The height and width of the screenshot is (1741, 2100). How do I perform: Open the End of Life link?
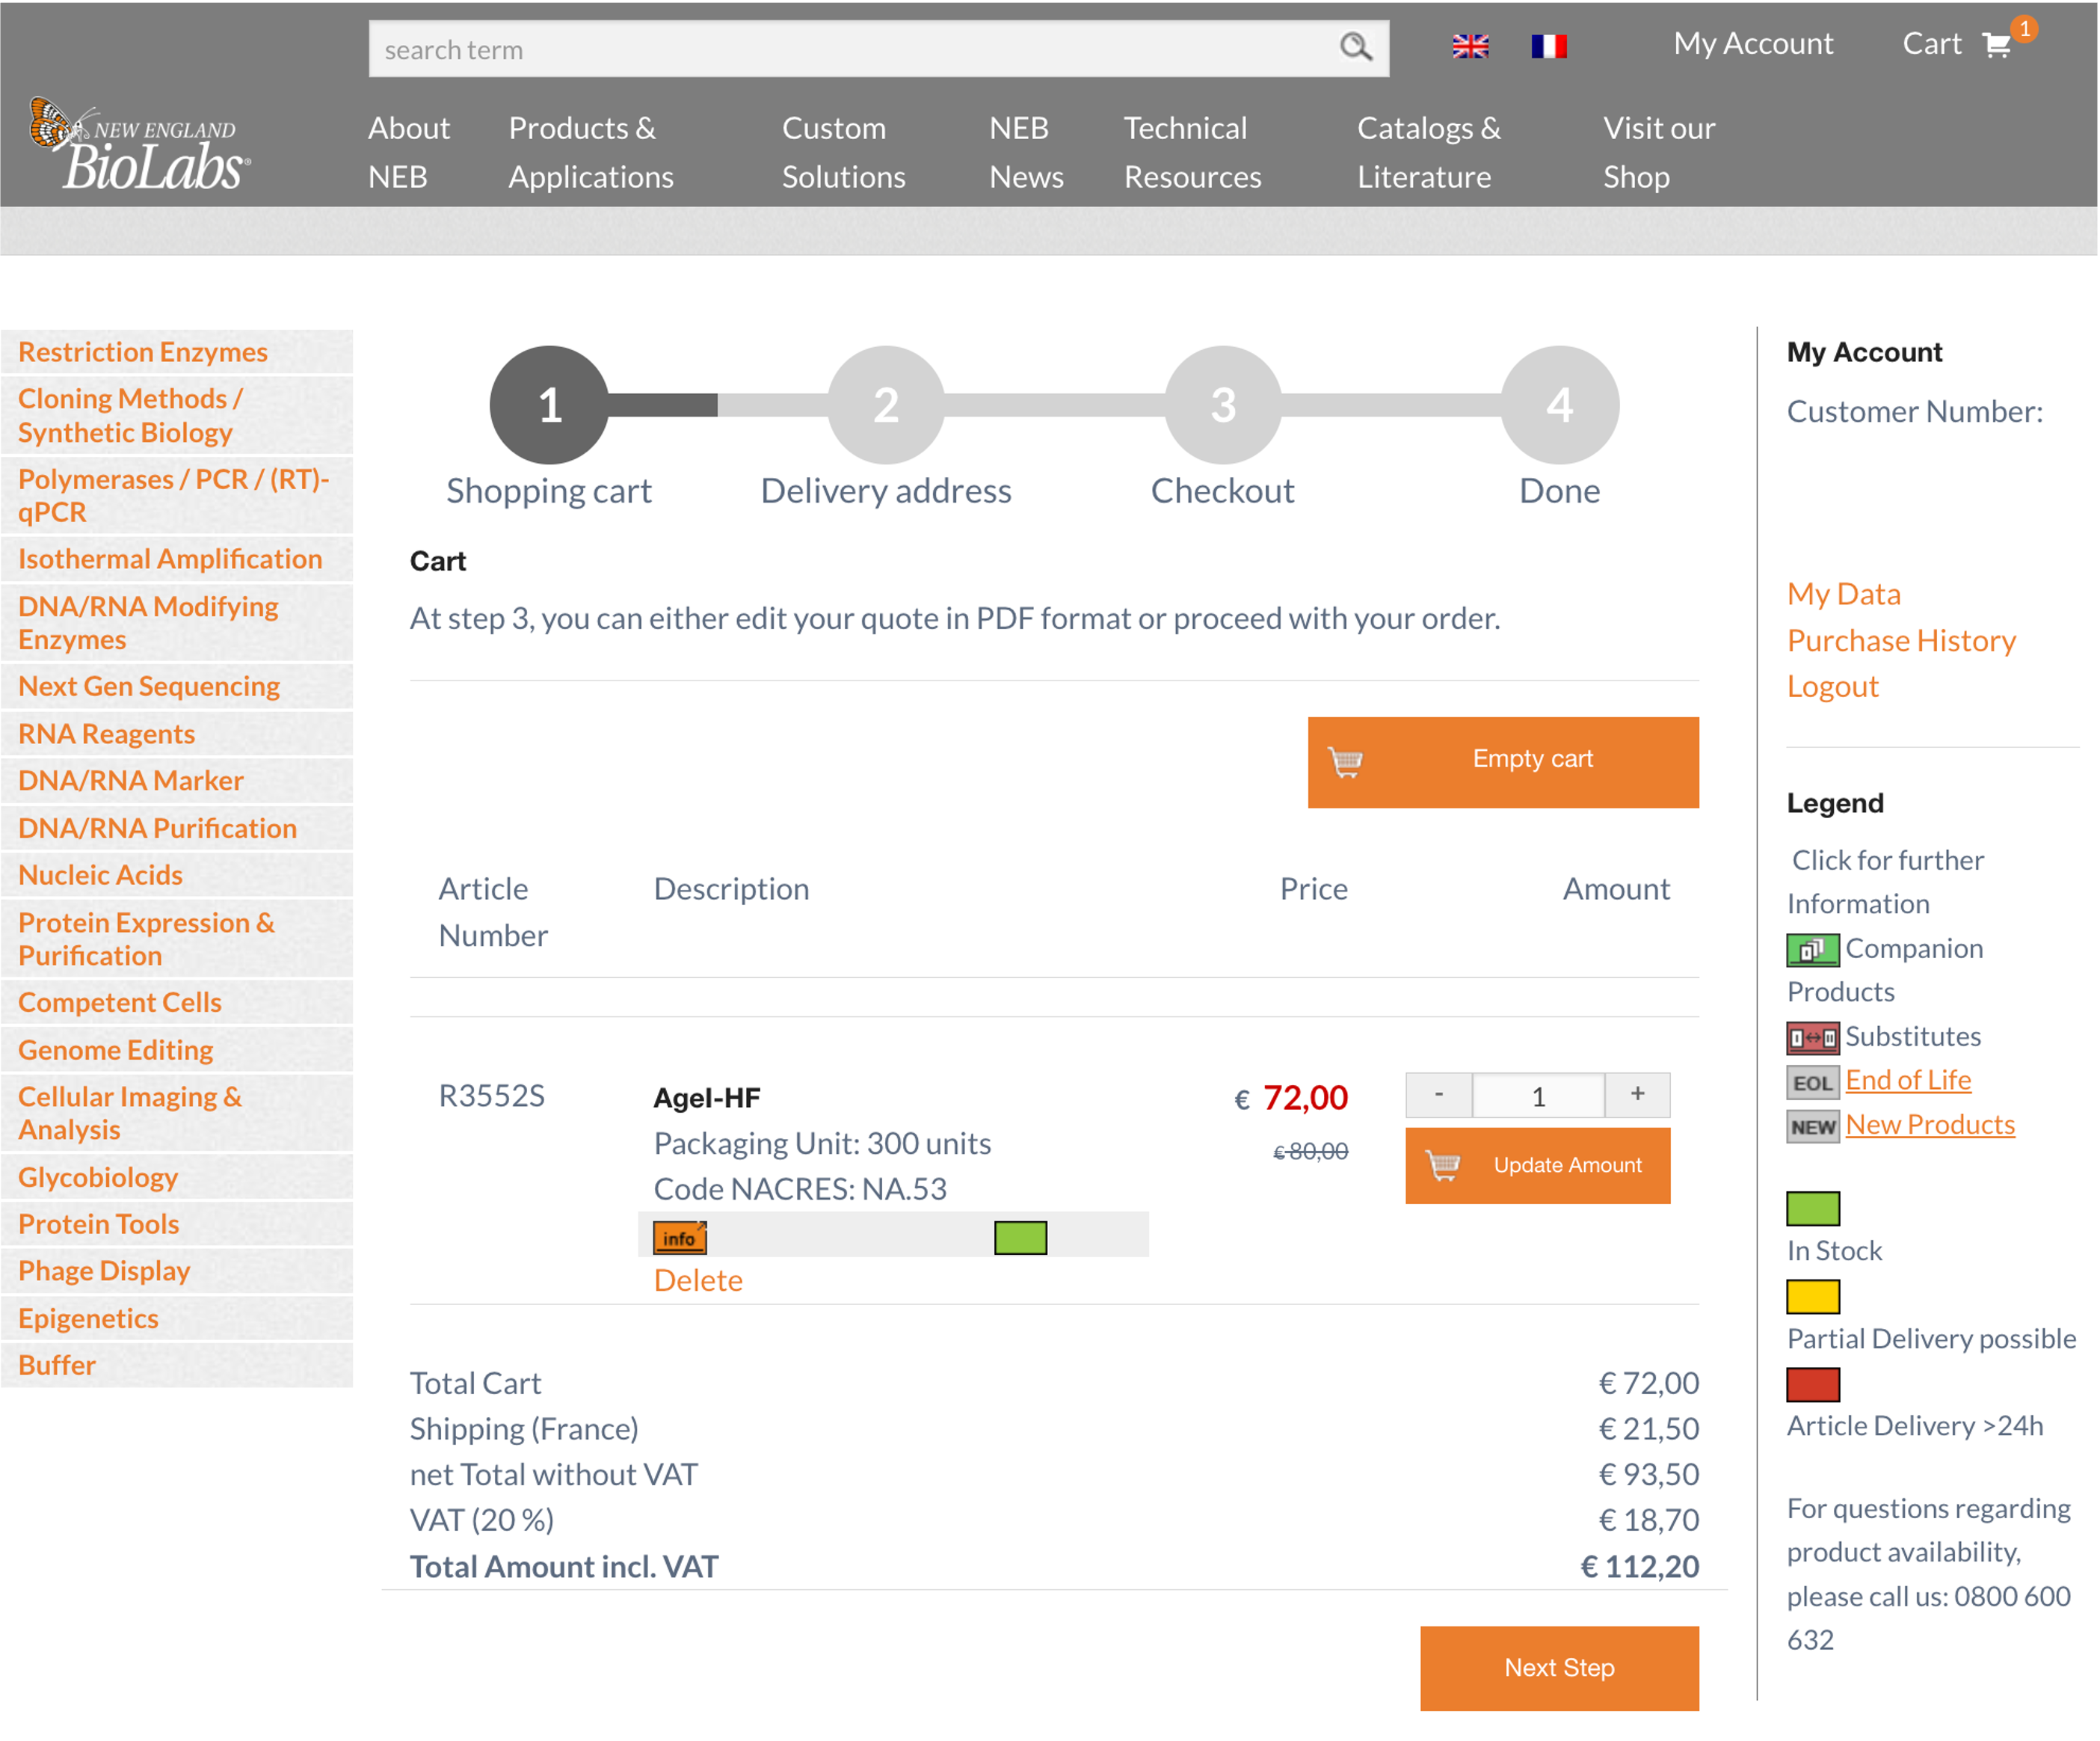coord(1907,1081)
